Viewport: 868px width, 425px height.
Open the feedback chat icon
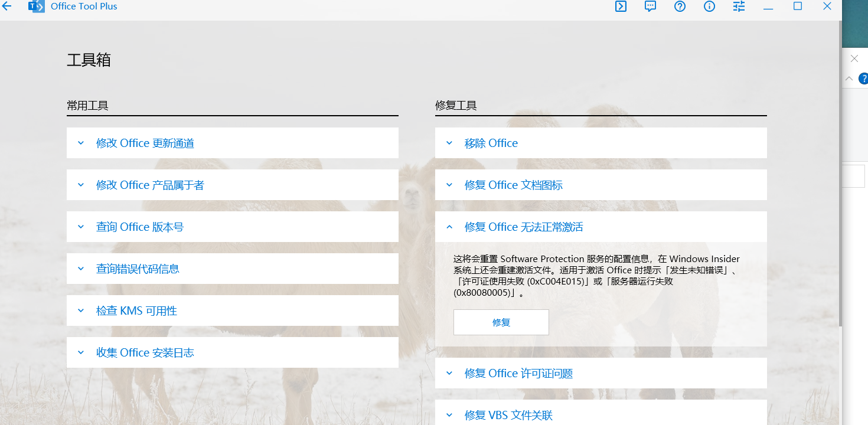[650, 6]
